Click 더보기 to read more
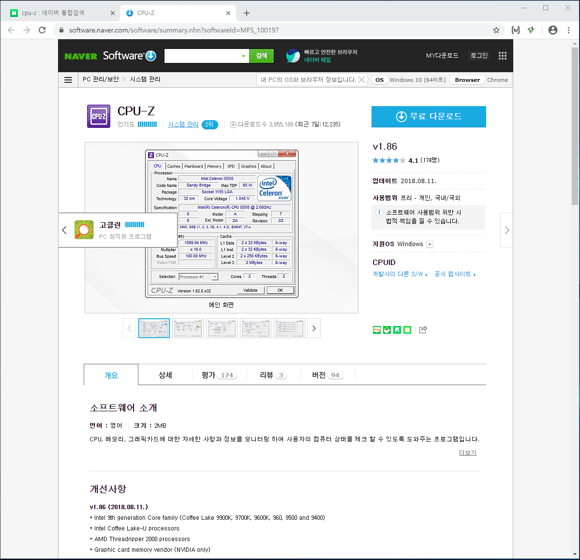The image size is (580, 560). coord(468,452)
